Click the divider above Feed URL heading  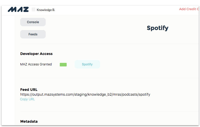[109, 78]
